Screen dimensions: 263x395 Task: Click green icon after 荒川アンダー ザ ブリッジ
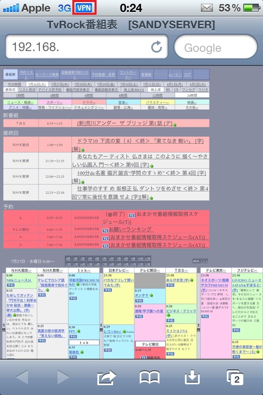tap(175, 125)
